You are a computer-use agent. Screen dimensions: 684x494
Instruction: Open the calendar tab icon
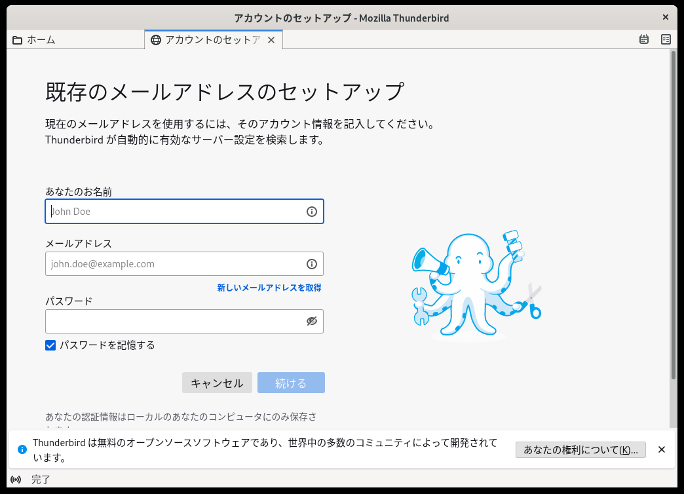(x=644, y=39)
